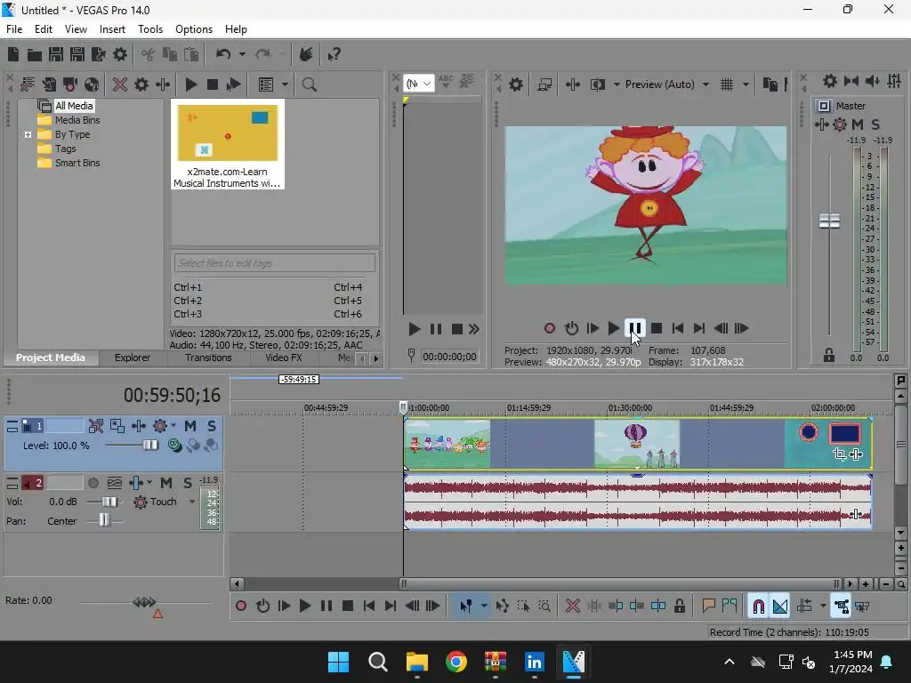Copy snapshot to clipboard icon in preview
The width and height of the screenshot is (911, 683).
click(770, 84)
